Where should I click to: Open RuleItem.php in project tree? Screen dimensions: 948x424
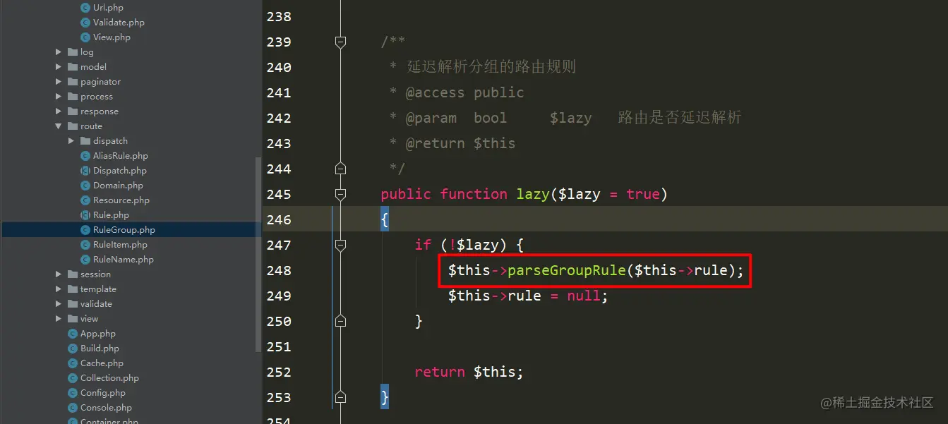[120, 245]
